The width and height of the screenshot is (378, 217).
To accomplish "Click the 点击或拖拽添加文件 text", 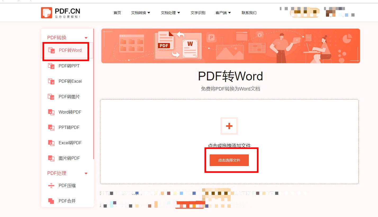I will tap(229, 145).
